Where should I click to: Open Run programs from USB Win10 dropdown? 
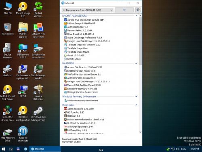point(88,10)
